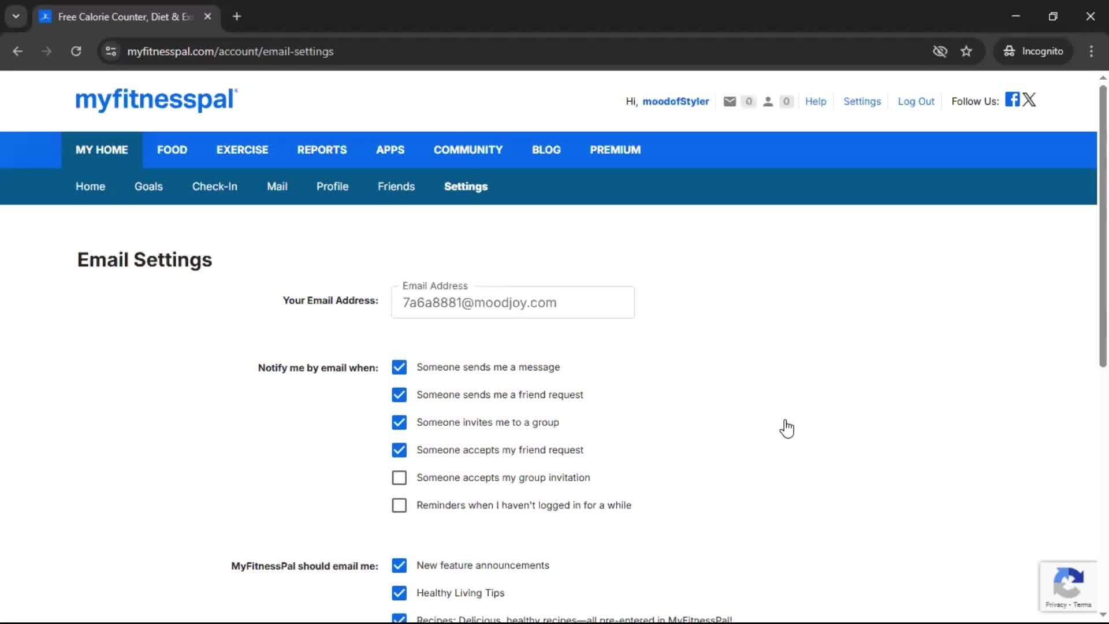Open the COMMUNITY main tab

pyautogui.click(x=468, y=150)
